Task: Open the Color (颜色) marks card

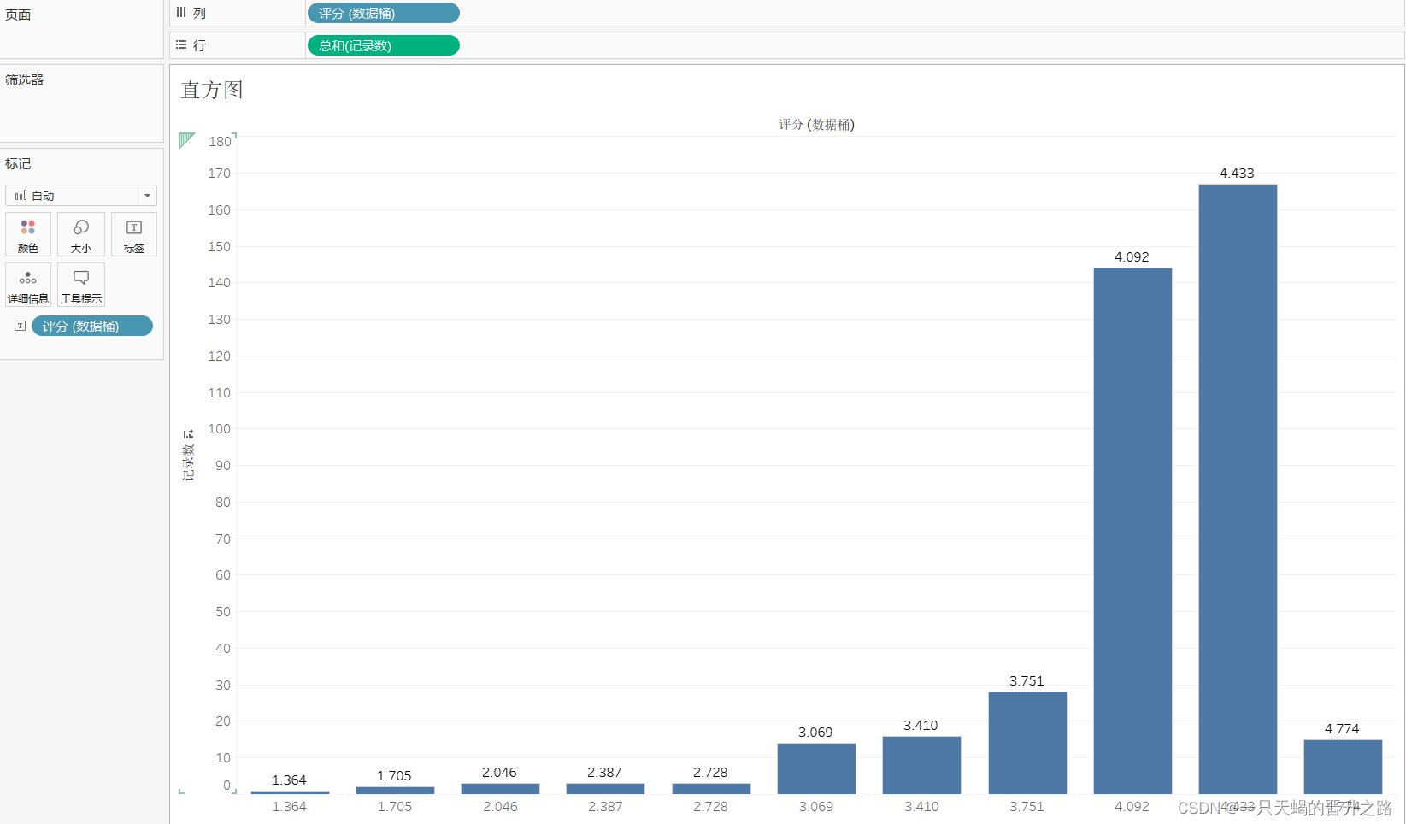Action: coord(28,234)
